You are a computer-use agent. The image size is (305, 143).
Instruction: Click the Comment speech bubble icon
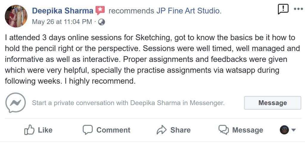coord(87,130)
